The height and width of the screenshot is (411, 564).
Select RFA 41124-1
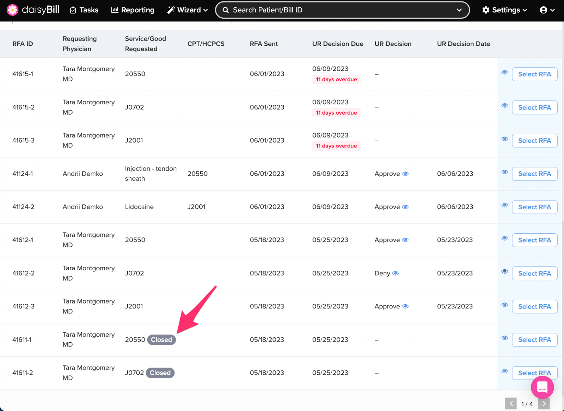(x=534, y=174)
